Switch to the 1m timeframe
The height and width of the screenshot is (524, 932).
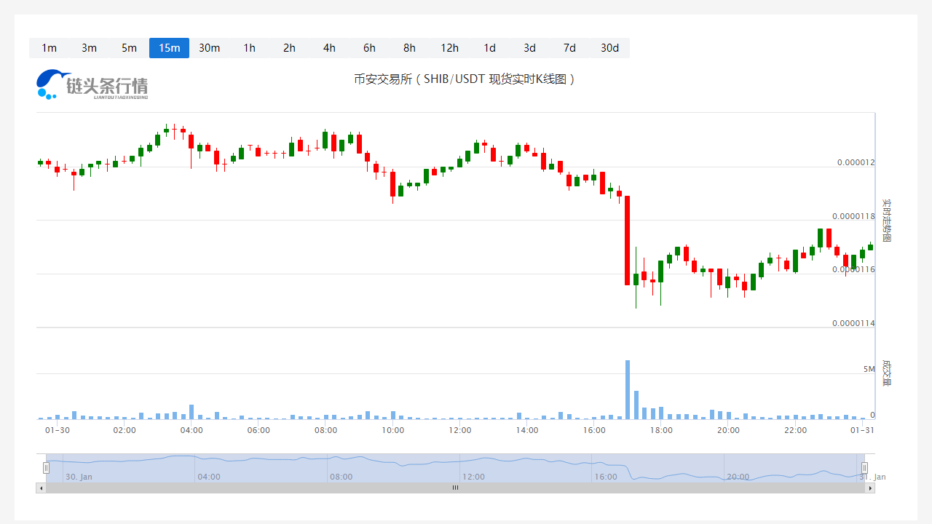49,48
